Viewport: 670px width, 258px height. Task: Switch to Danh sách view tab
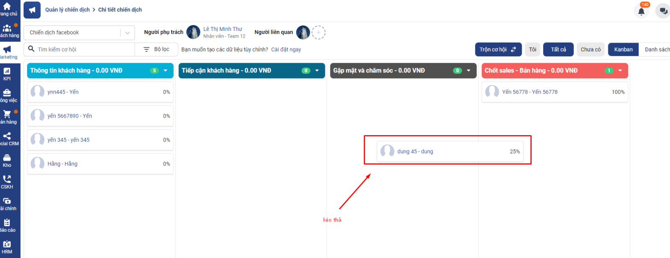click(x=657, y=49)
